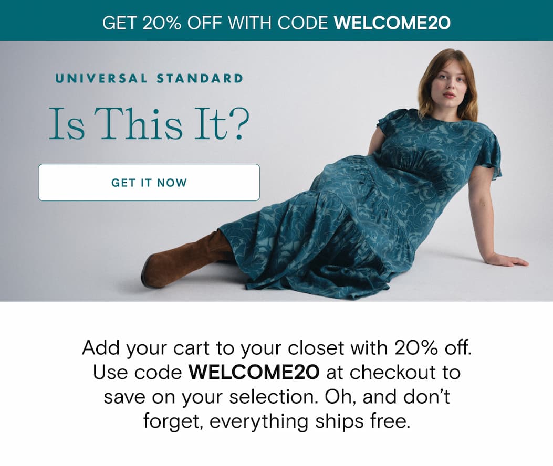Click the model's face in hero photo
This screenshot has width=553, height=466.
pyautogui.click(x=448, y=83)
